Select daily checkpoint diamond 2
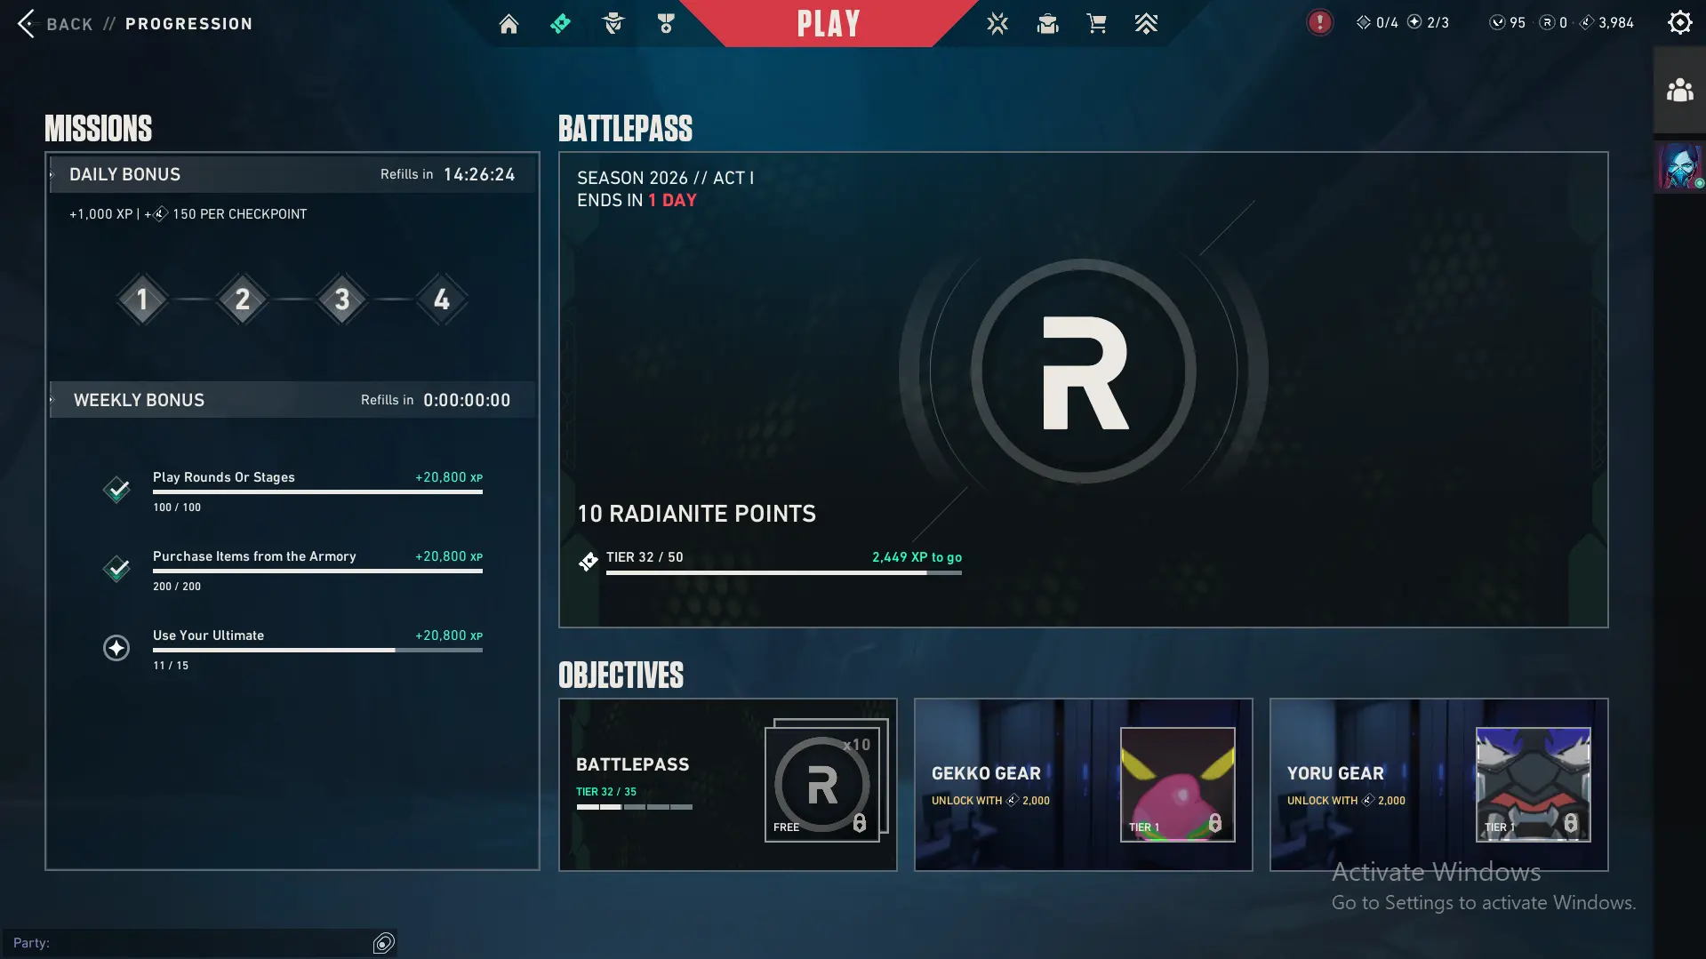The width and height of the screenshot is (1706, 959). (x=242, y=300)
